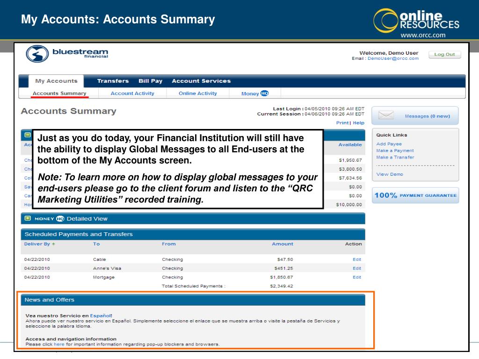
Task: Click the "here" pop-up blockers link
Action: (59, 345)
